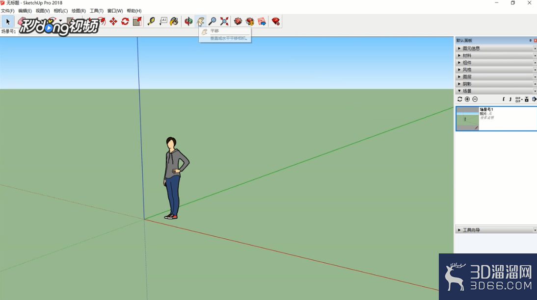The width and height of the screenshot is (537, 300).
Task: Activate the Orbit camera tool
Action: [188, 22]
